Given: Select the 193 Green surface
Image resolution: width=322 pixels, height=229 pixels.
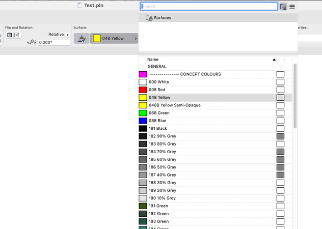Looking at the screenshot, I should pos(216,221).
